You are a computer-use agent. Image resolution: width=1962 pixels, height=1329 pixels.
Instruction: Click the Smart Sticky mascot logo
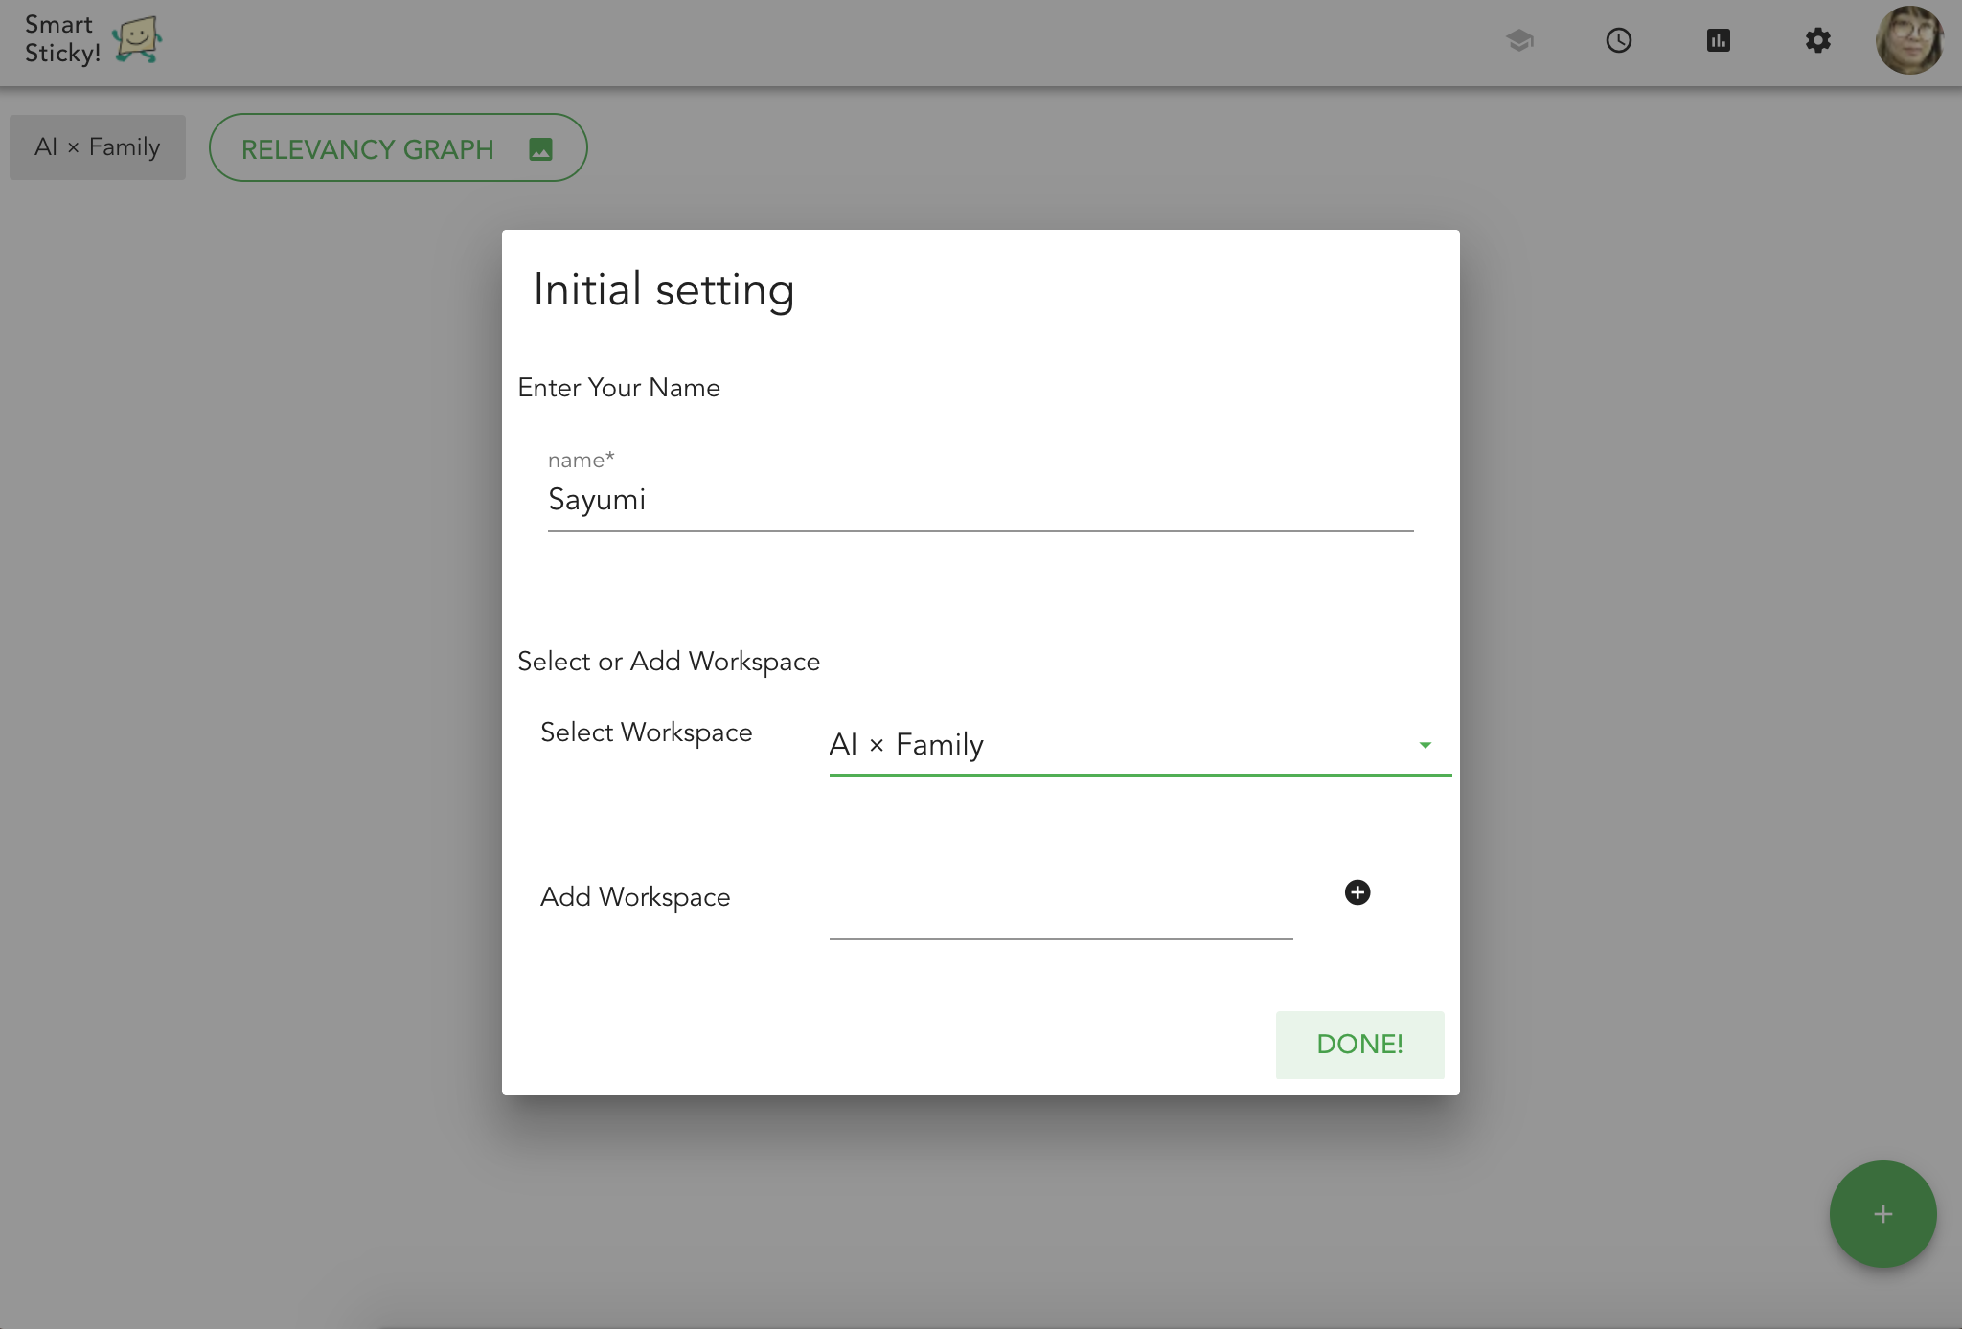pos(137,40)
